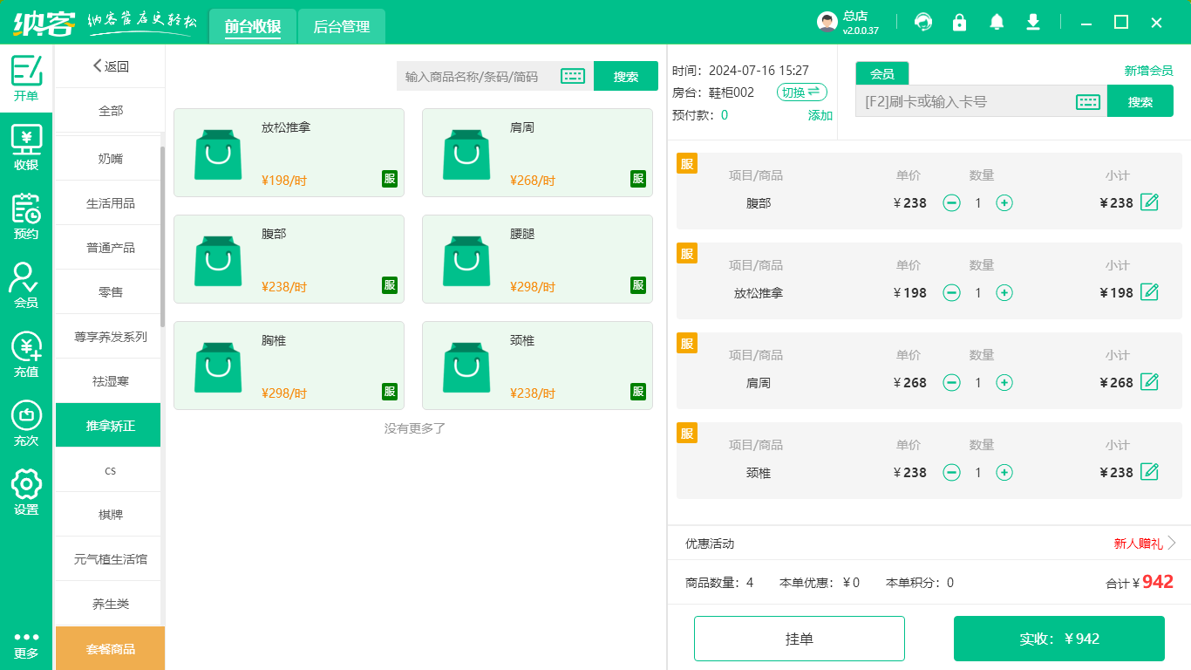
Task: Expand the 新人赠礼 promotion chevron
Action: (1171, 543)
